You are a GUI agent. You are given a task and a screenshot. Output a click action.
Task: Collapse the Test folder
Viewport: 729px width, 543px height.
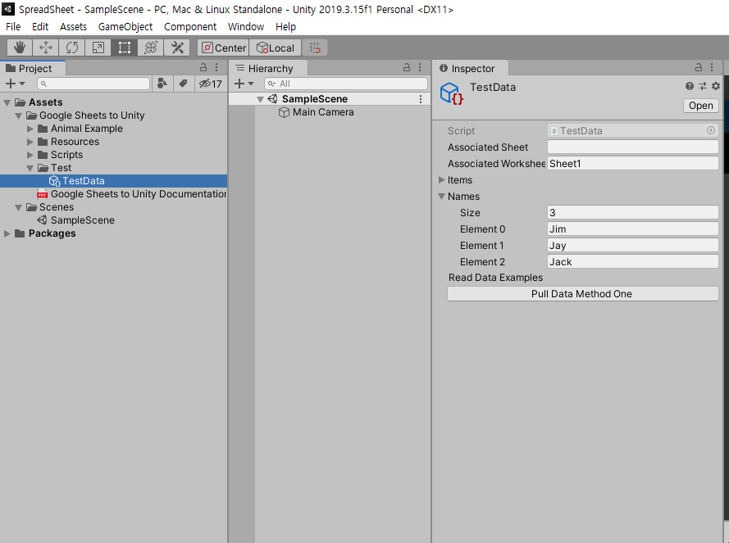(x=30, y=168)
